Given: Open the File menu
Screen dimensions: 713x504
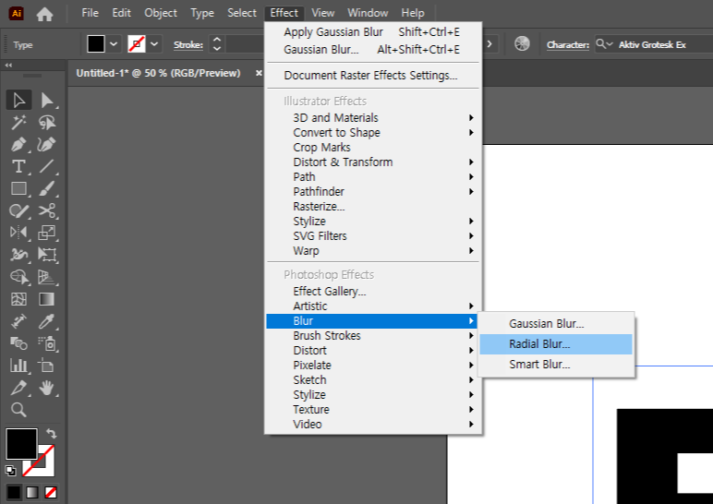Looking at the screenshot, I should (90, 13).
